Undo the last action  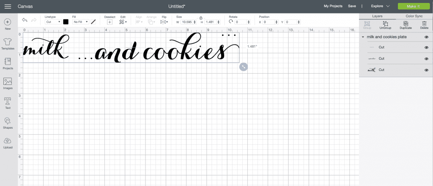click(x=25, y=20)
